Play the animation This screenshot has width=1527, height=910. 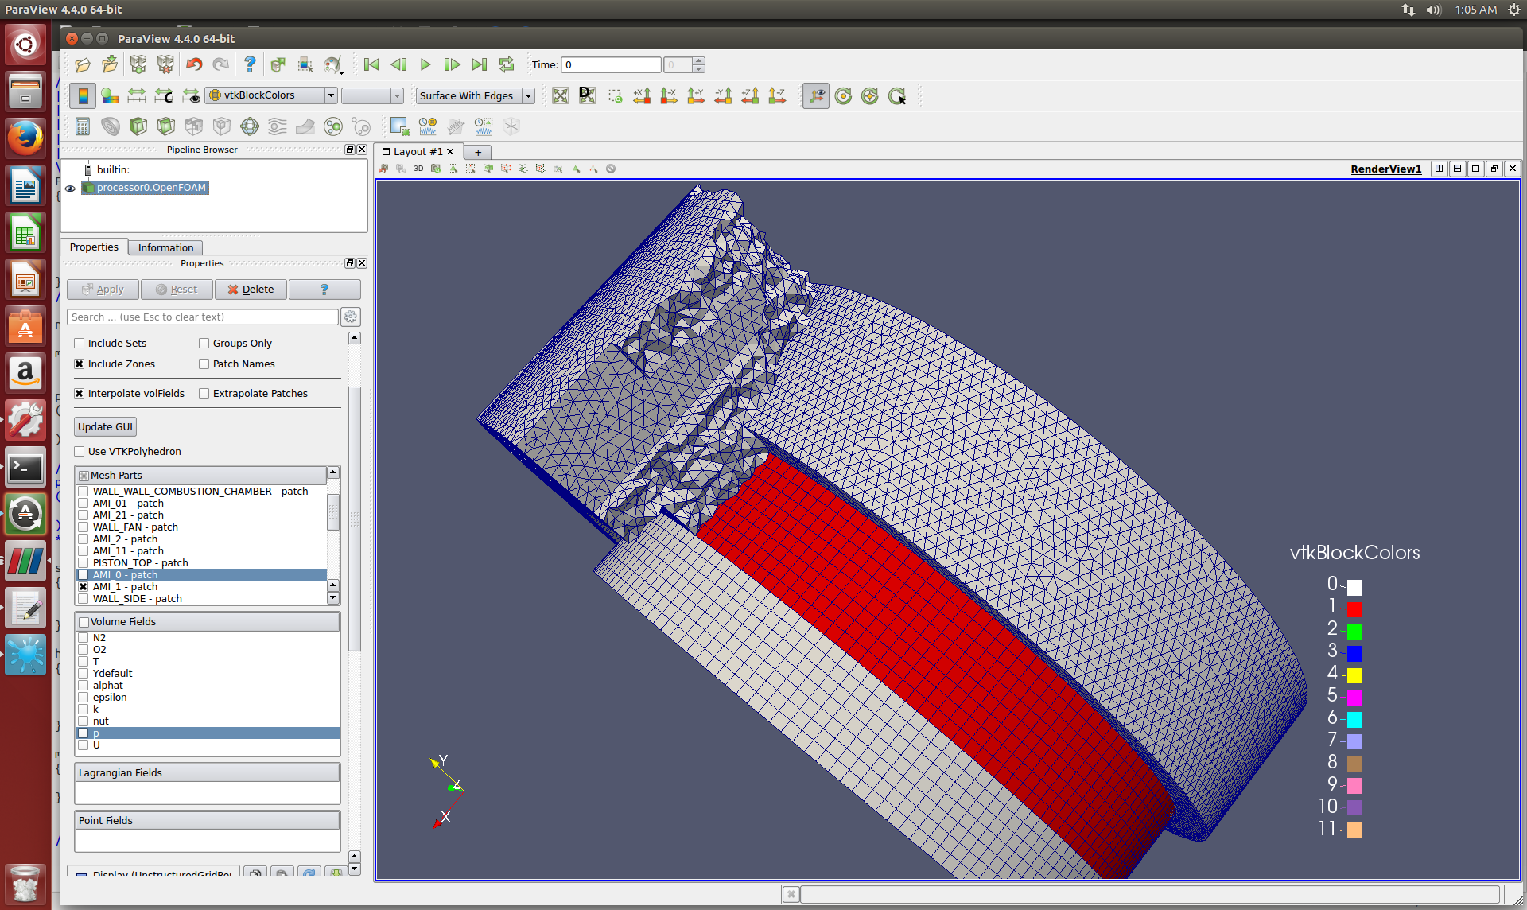tap(425, 65)
